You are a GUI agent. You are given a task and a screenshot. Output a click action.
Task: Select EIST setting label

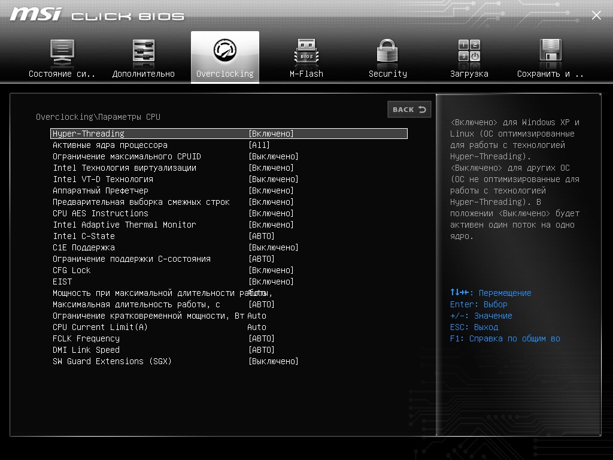coord(62,282)
